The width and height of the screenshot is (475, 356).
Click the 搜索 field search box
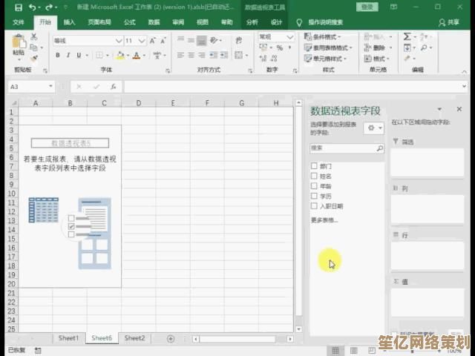343,148
